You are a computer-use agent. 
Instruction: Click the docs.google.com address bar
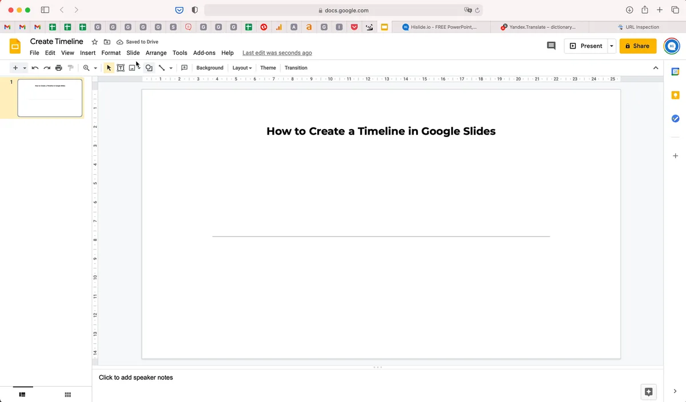click(343, 10)
